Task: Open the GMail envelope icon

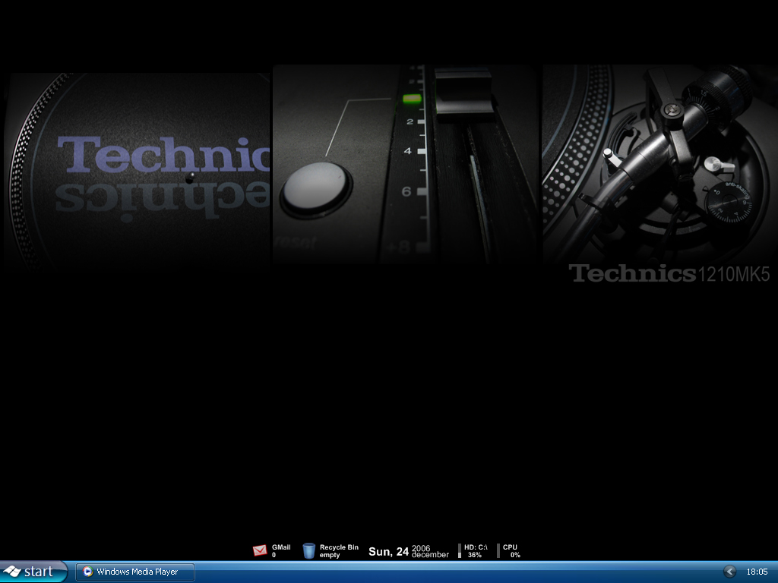Action: [x=260, y=550]
